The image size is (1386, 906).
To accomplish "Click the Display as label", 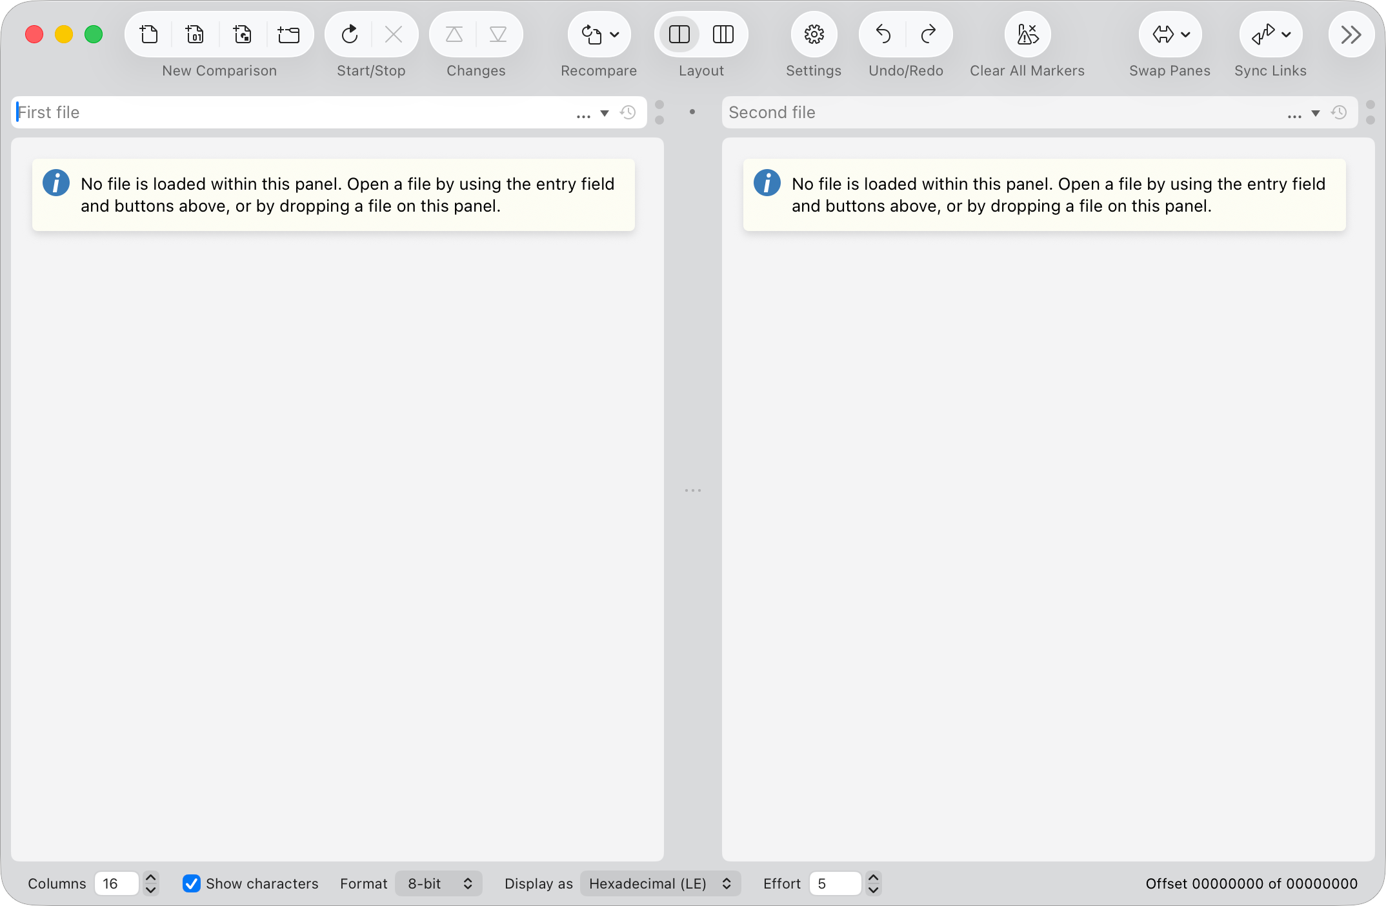I will tap(539, 883).
